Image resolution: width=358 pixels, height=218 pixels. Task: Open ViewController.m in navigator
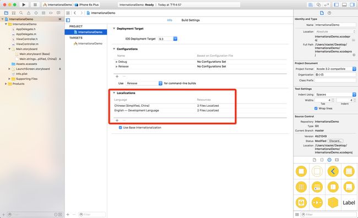27,44
